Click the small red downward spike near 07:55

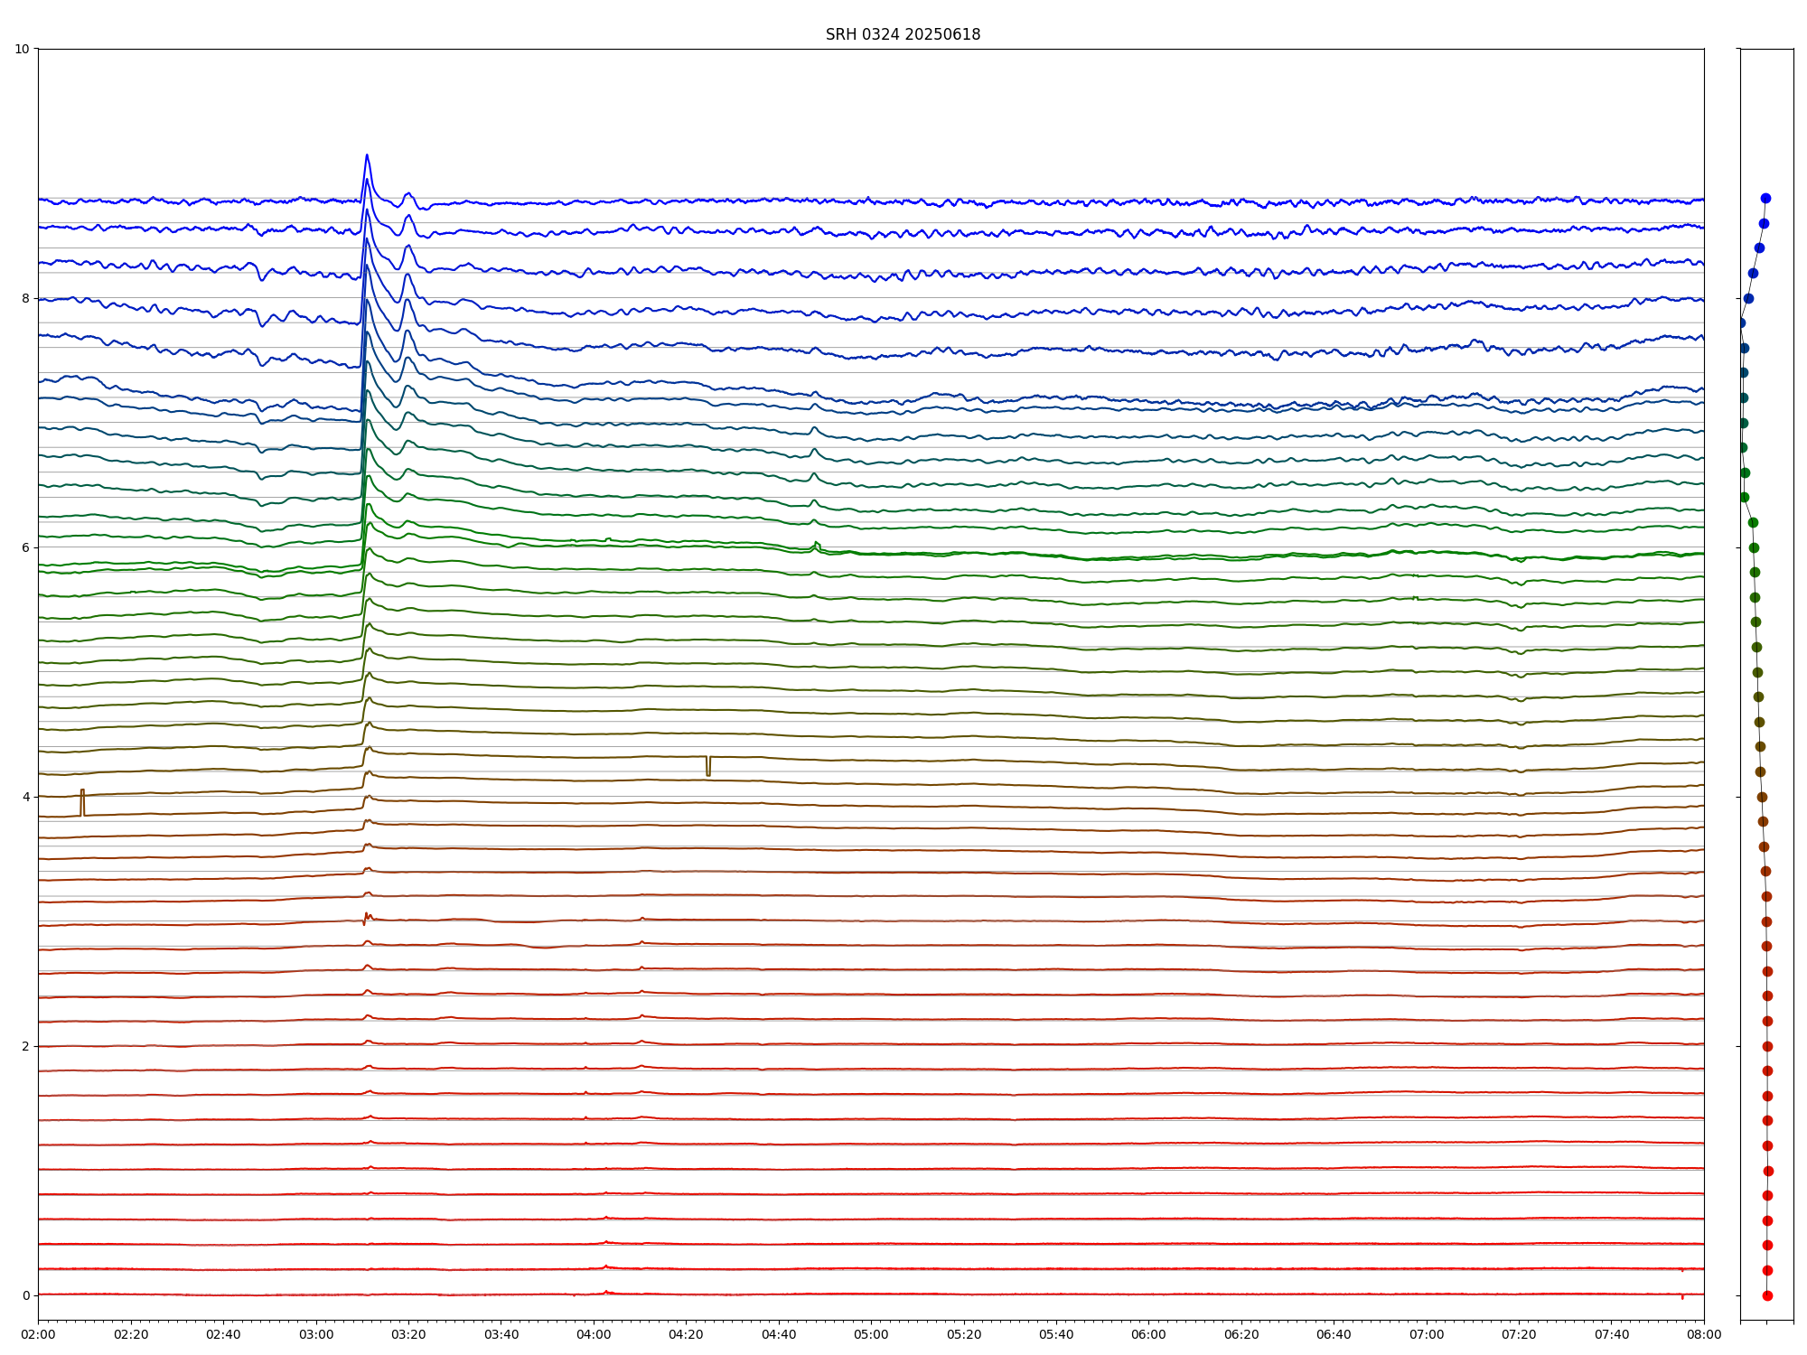coord(1682,1297)
